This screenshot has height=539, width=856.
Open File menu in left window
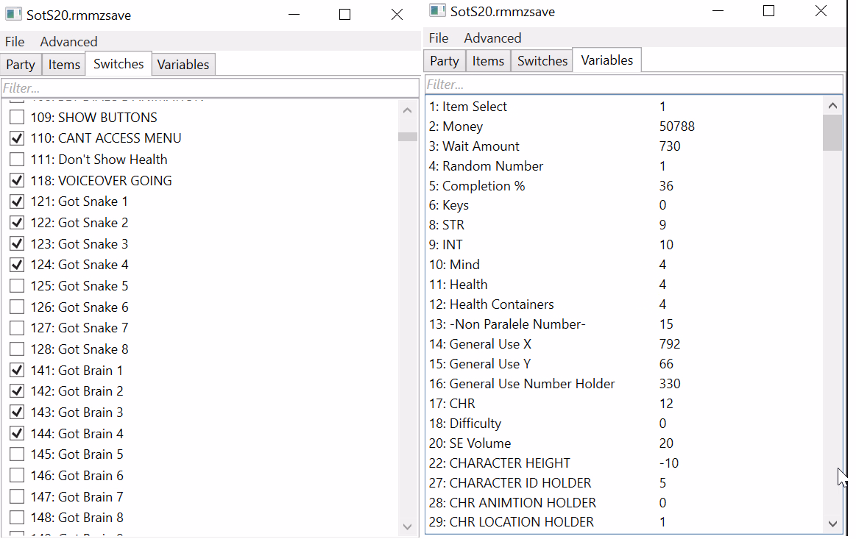pos(15,42)
